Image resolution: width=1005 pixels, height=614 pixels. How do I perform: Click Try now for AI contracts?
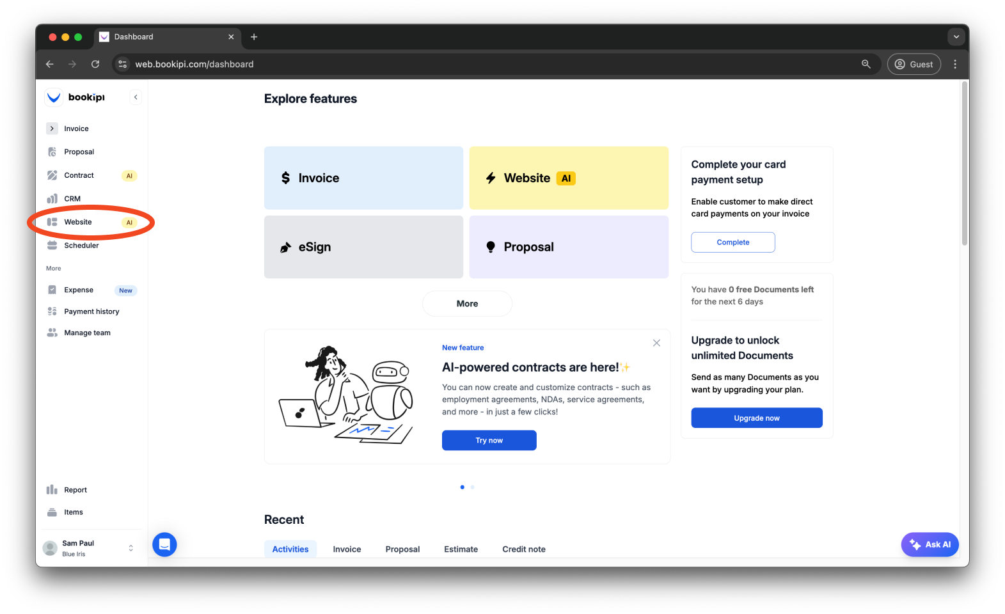coord(489,441)
